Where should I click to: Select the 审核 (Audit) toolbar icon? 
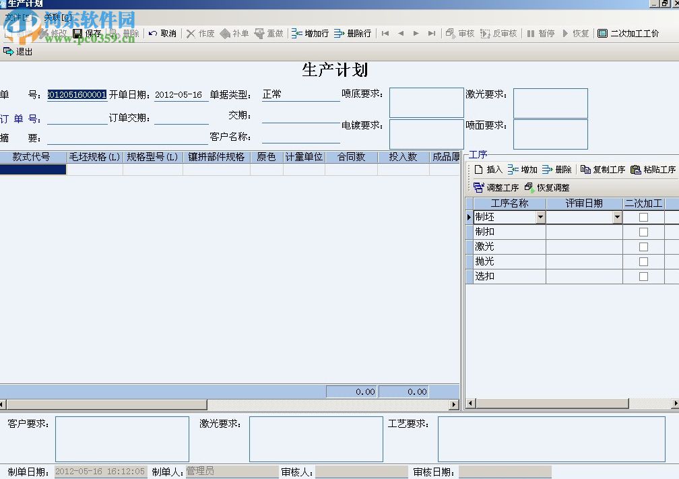[461, 32]
